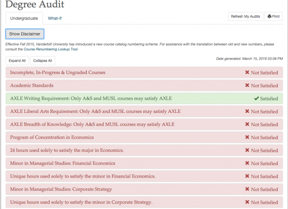
Task: Click X icon on AXLE Breadth of Knowledge row
Action: pos(247,124)
